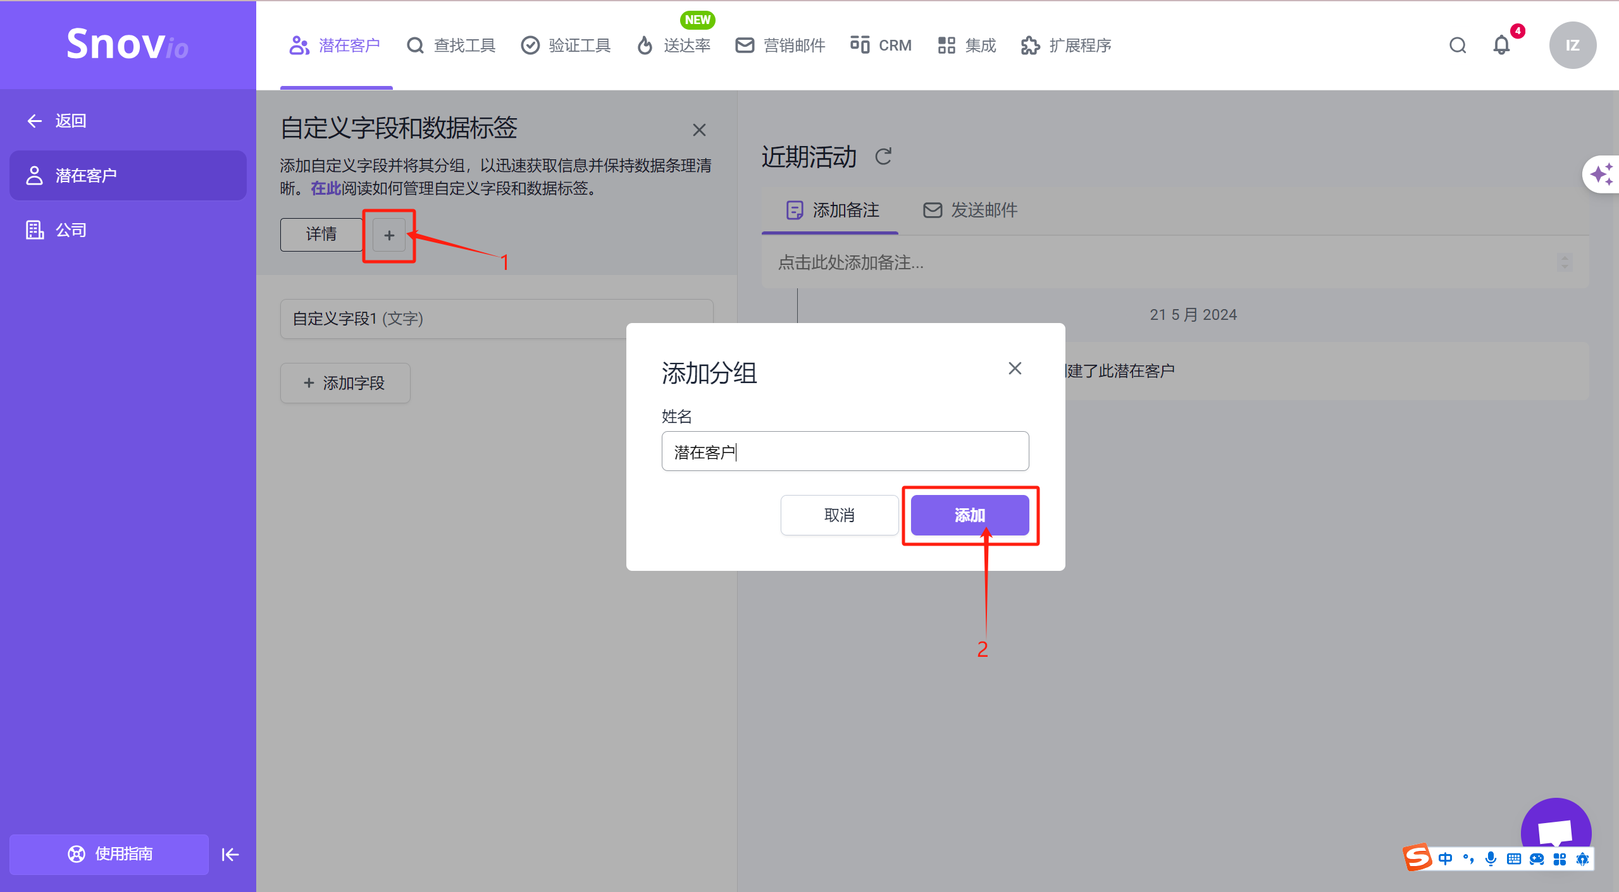Open the CRM menu

(x=881, y=46)
